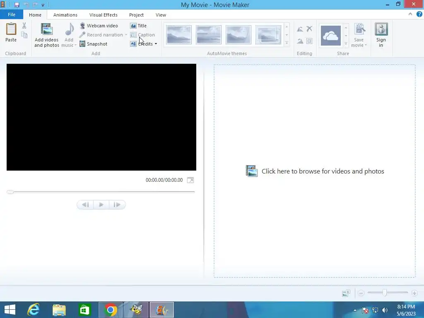Click the AutoMovie themes gallery up arrow
This screenshot has height=318, width=424.
pos(287,27)
